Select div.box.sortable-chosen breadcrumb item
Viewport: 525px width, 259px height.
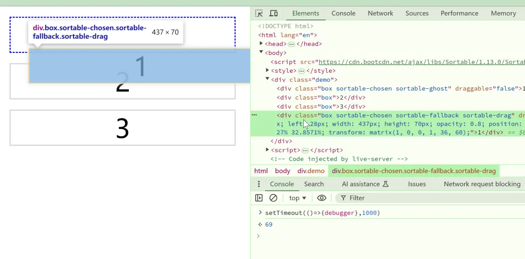414,171
